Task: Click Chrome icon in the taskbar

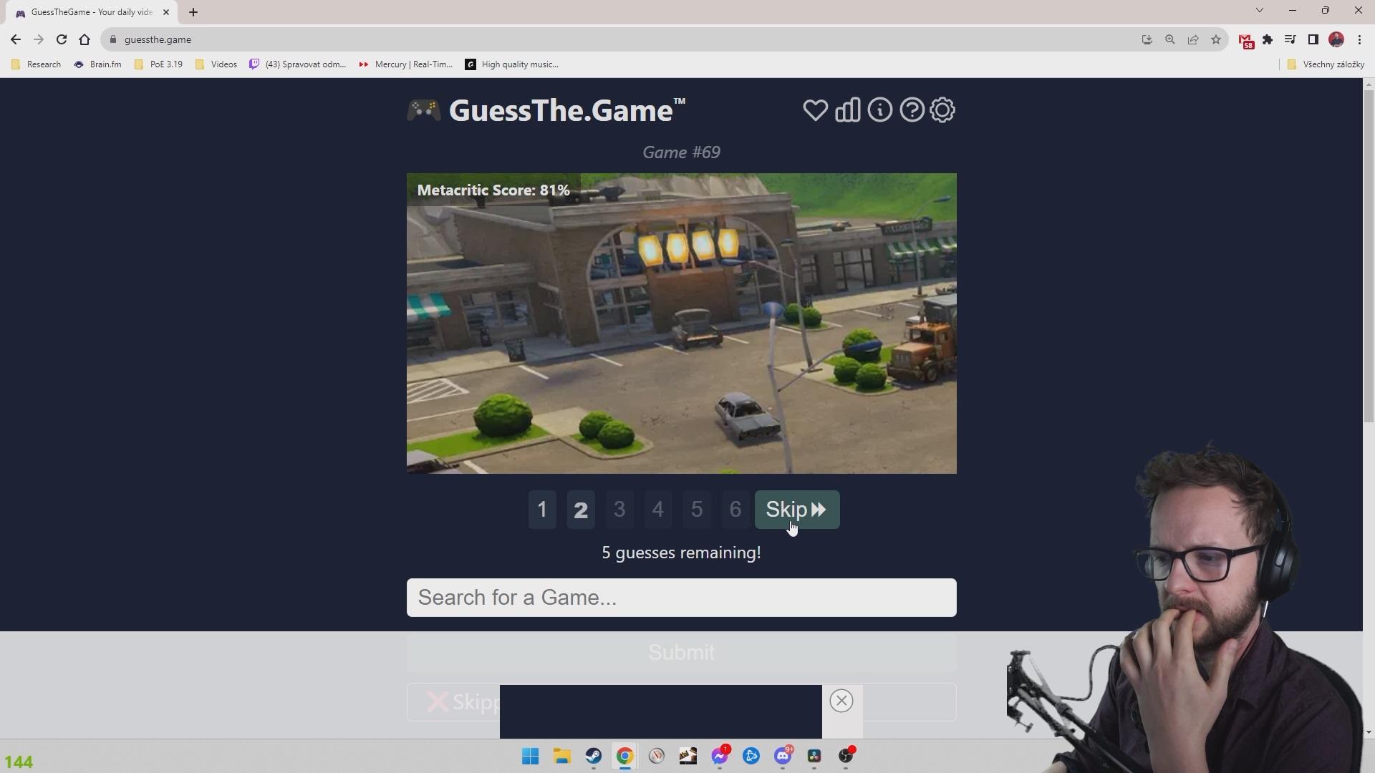Action: [x=625, y=756]
